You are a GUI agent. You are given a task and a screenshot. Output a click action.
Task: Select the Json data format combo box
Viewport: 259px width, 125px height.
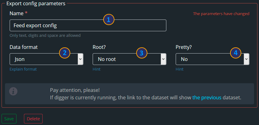click(x=46, y=59)
